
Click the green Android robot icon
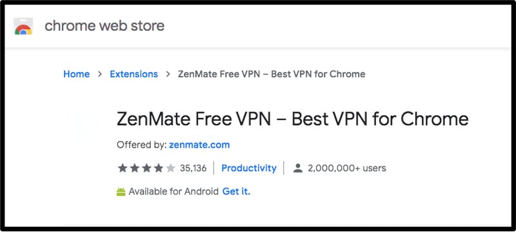click(x=121, y=191)
